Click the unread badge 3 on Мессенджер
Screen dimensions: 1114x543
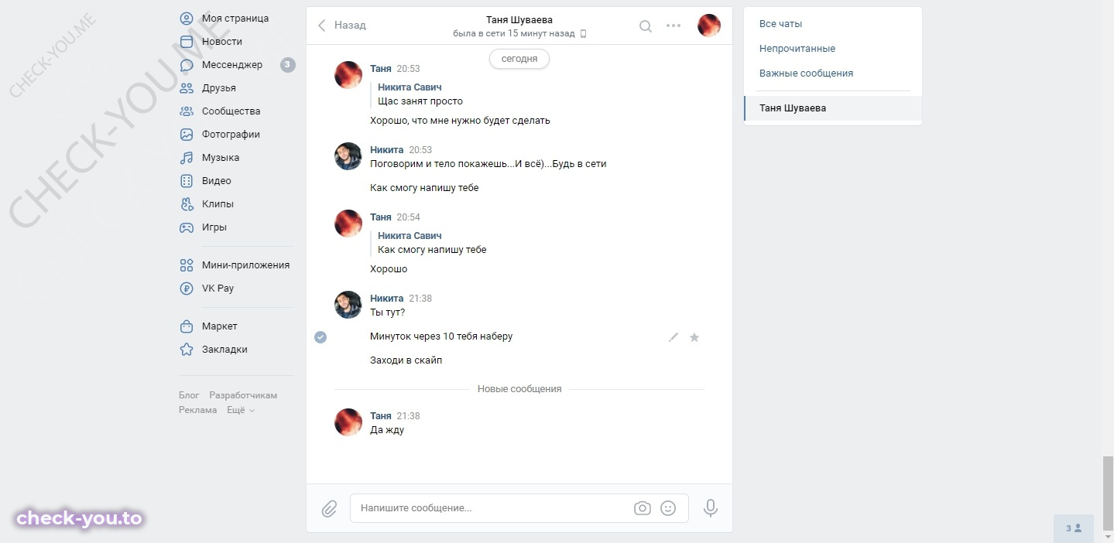288,65
